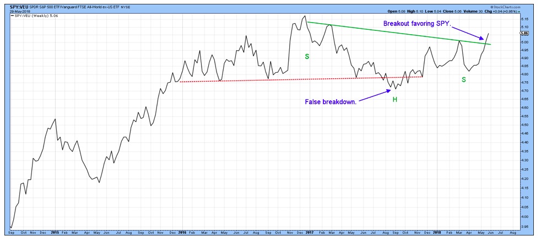Click the 2015 year label on time axis
This screenshot has width=541, height=241.
coord(56,233)
